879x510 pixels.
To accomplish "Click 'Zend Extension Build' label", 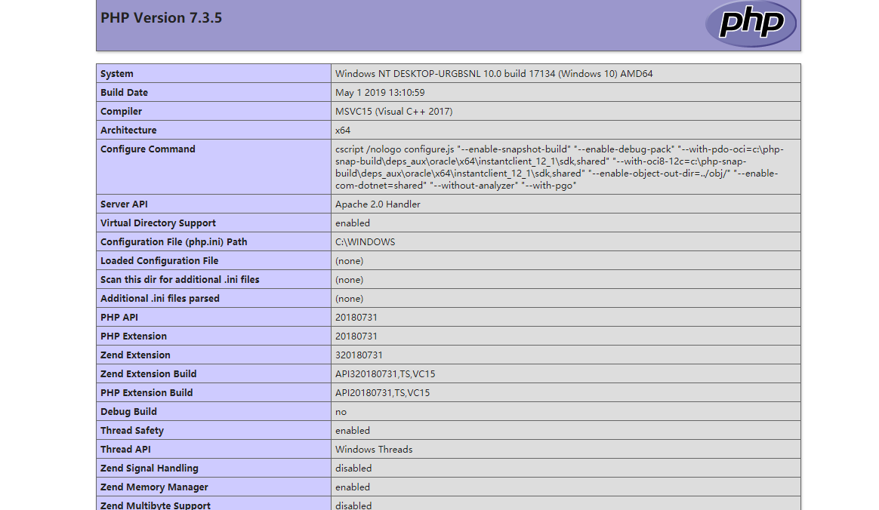I will [149, 374].
